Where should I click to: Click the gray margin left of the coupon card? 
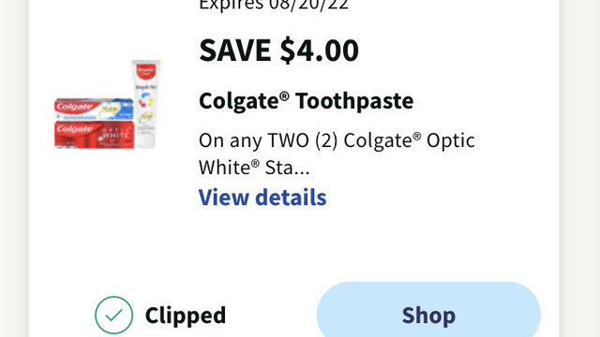pyautogui.click(x=14, y=168)
